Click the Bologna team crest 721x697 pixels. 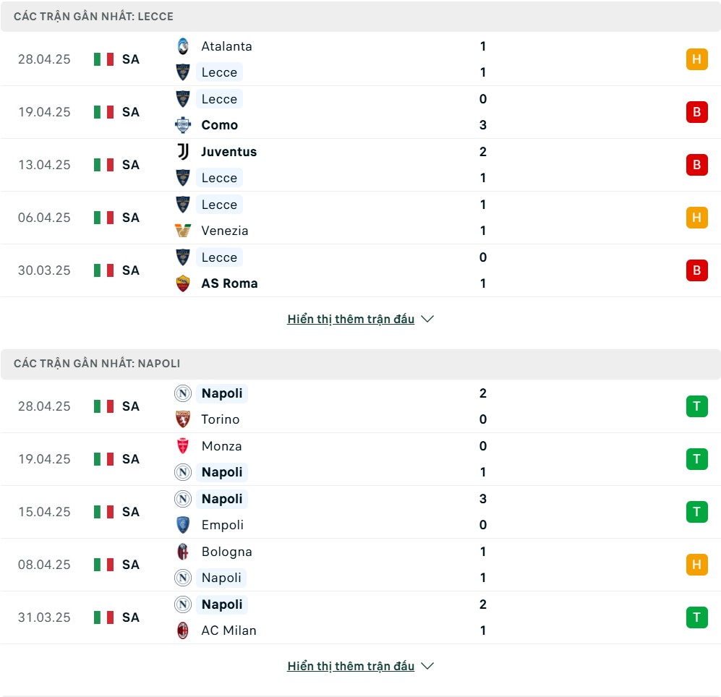[x=183, y=552]
